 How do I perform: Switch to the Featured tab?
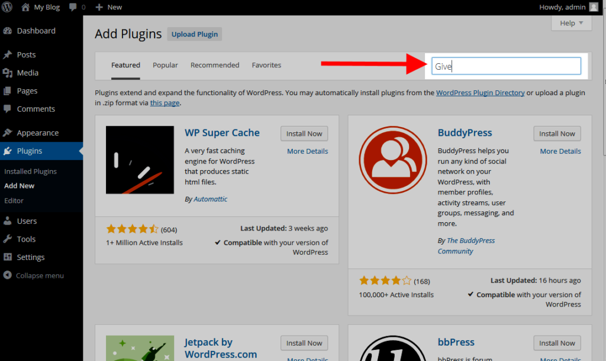[x=125, y=65]
